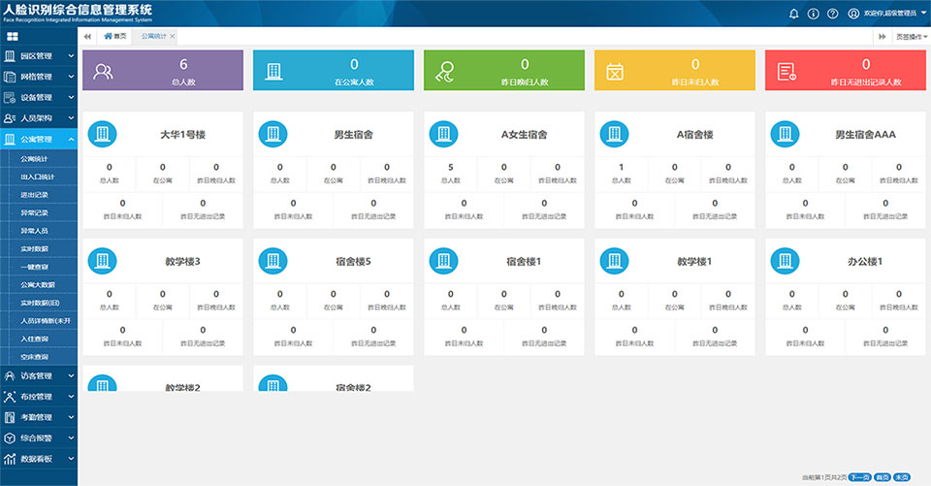Open the info icon in header
This screenshot has height=486, width=931.
tap(814, 14)
